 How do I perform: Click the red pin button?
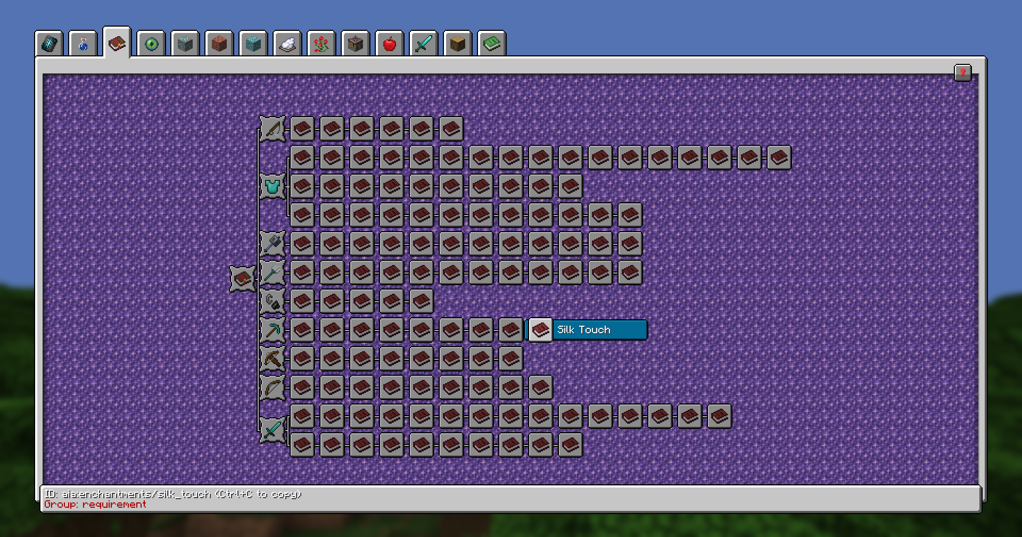[x=963, y=73]
